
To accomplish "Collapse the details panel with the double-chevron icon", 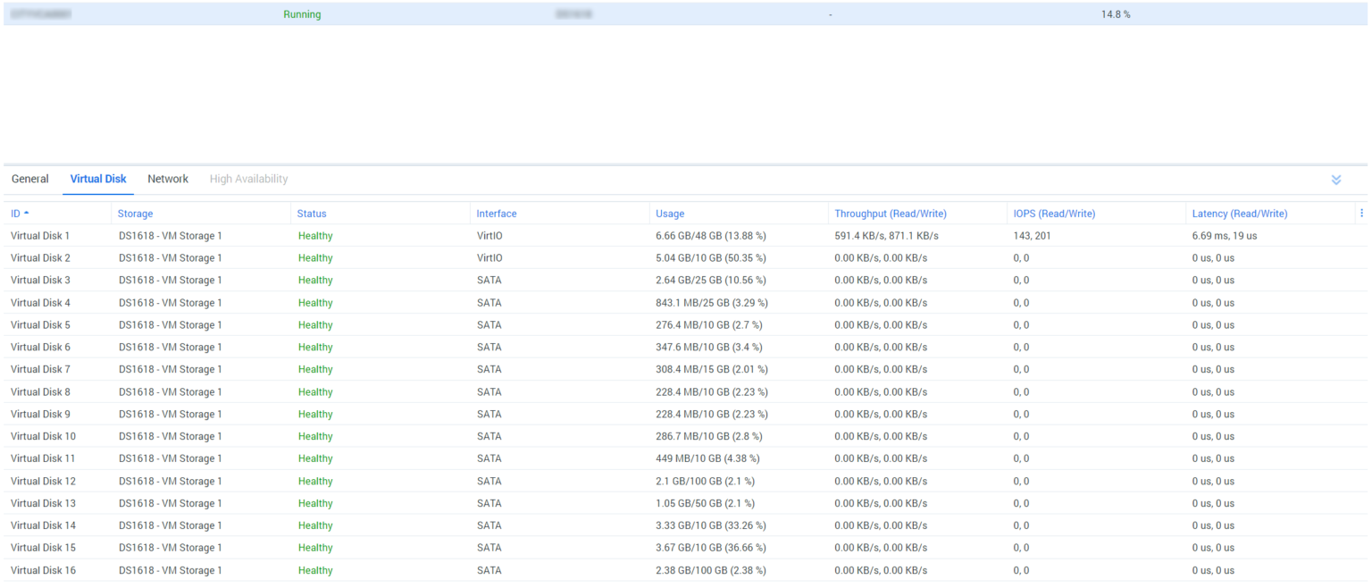I will coord(1335,179).
